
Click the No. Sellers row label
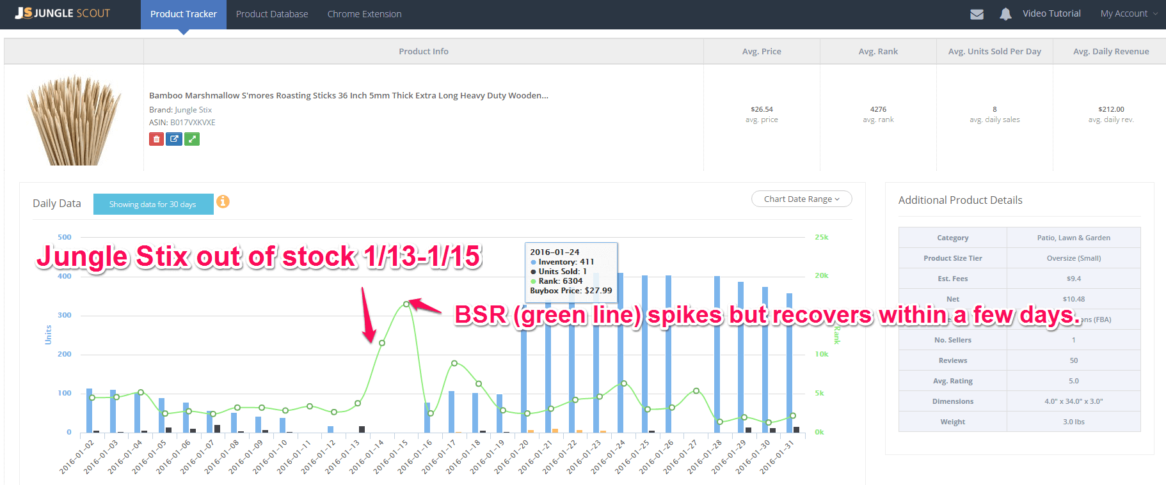953,340
